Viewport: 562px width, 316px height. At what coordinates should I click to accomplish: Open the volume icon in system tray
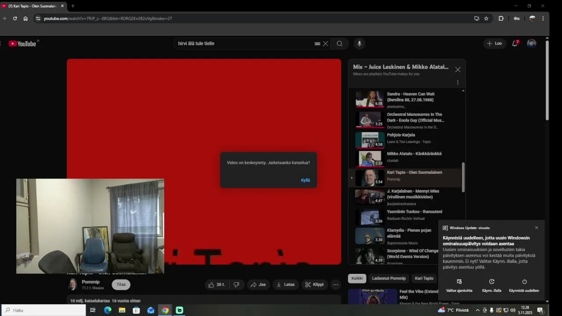pyautogui.click(x=512, y=310)
